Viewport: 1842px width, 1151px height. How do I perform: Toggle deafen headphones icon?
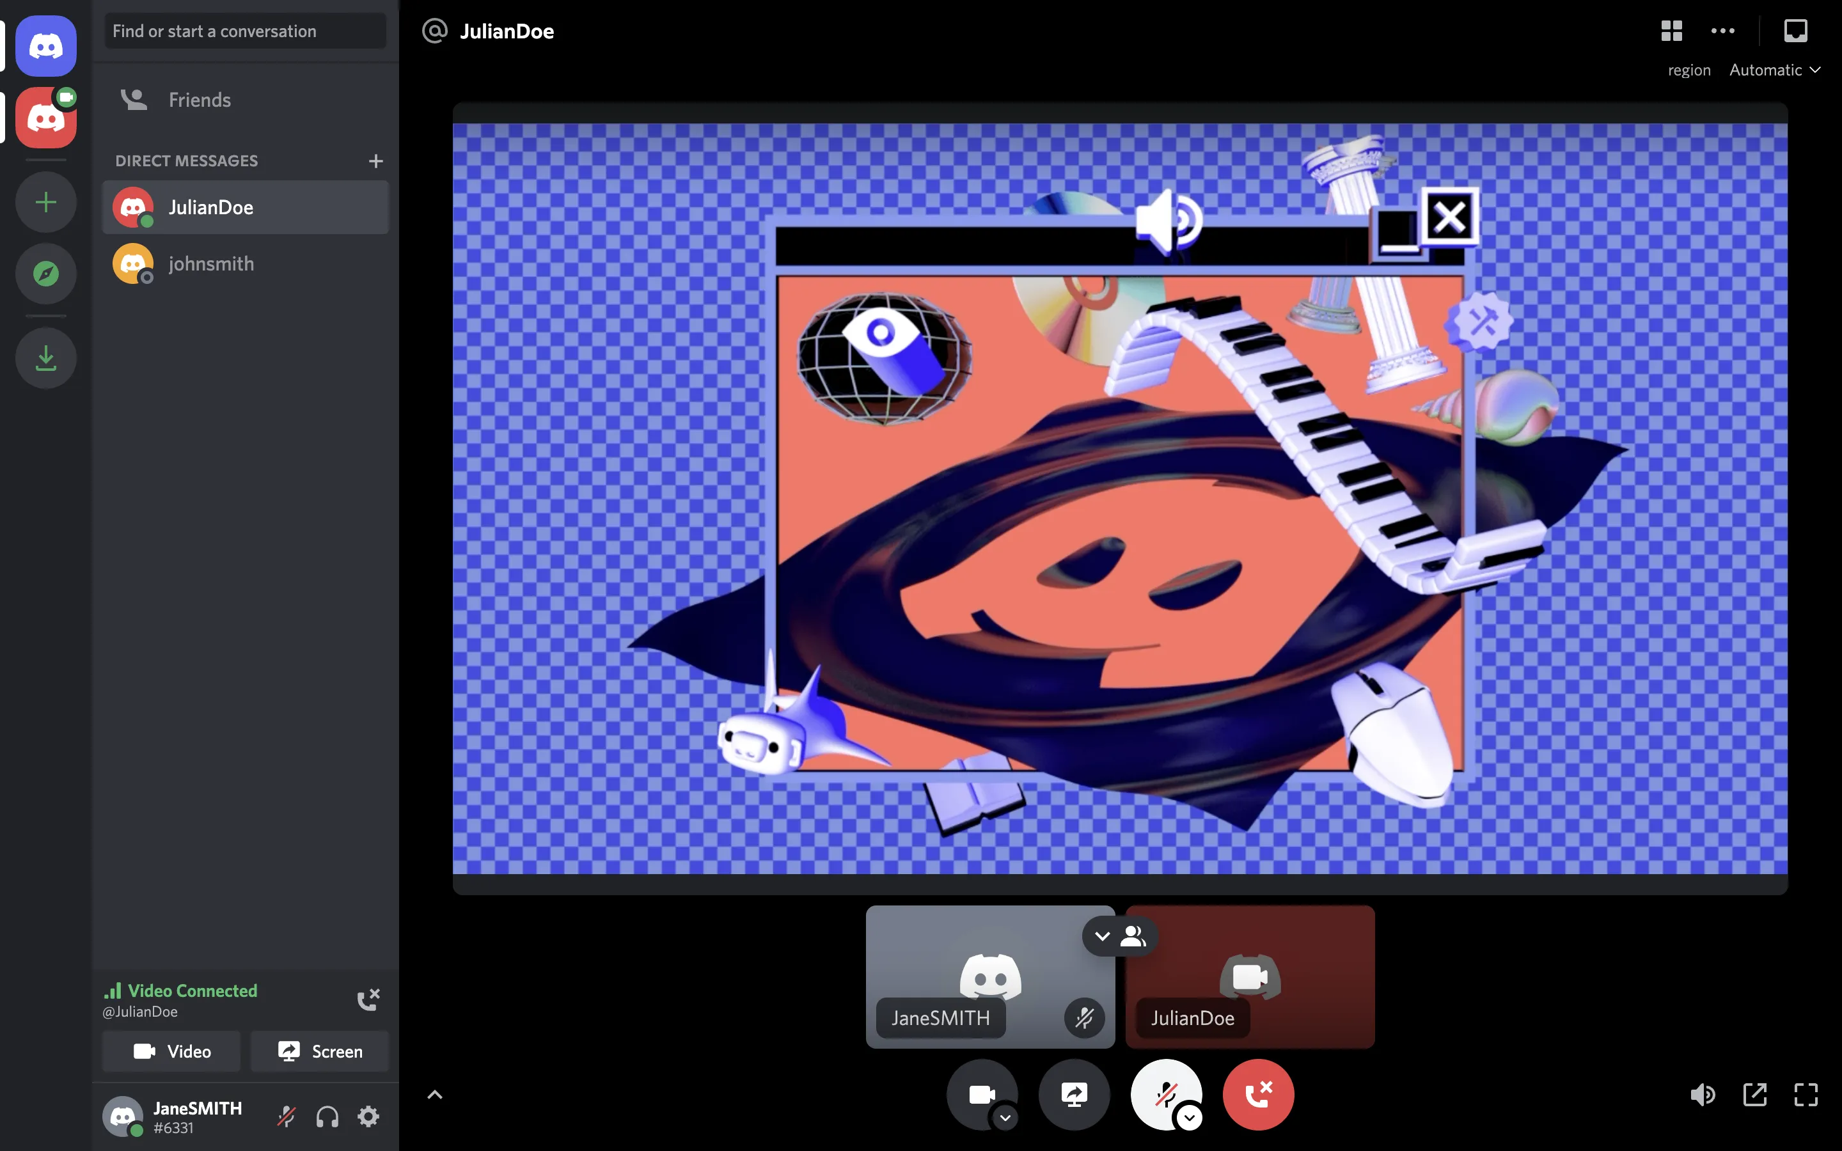click(x=327, y=1116)
